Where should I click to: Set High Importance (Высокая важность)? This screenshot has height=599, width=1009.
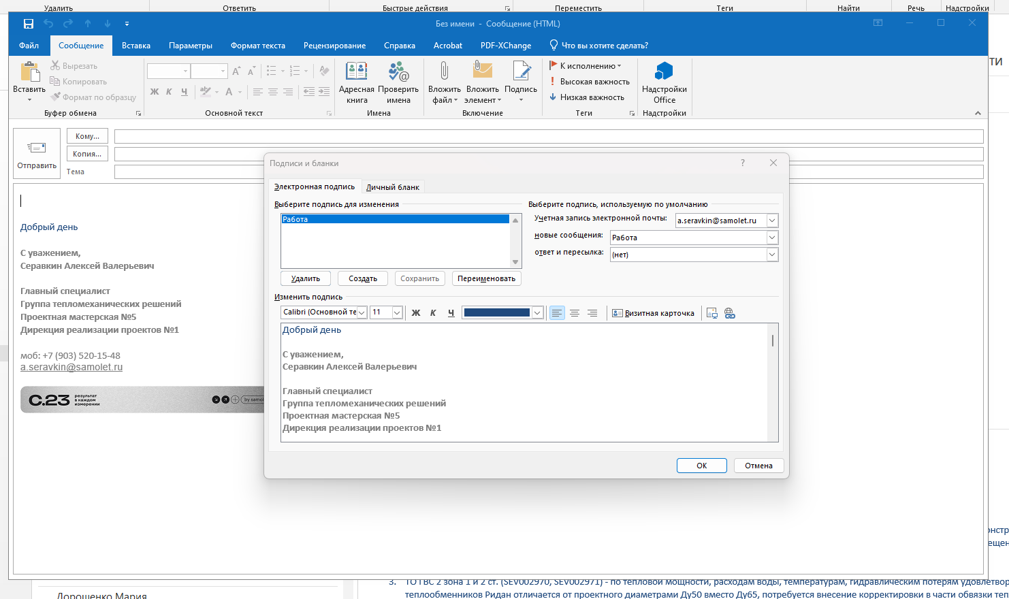click(590, 82)
